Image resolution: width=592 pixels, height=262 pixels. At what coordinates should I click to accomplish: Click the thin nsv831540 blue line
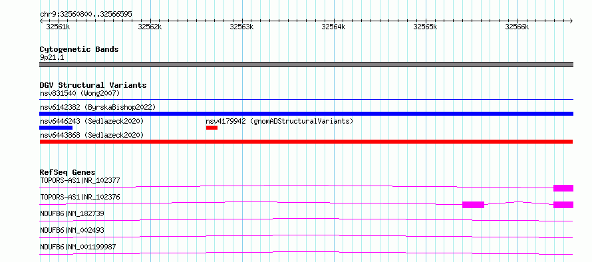pyautogui.click(x=306, y=100)
